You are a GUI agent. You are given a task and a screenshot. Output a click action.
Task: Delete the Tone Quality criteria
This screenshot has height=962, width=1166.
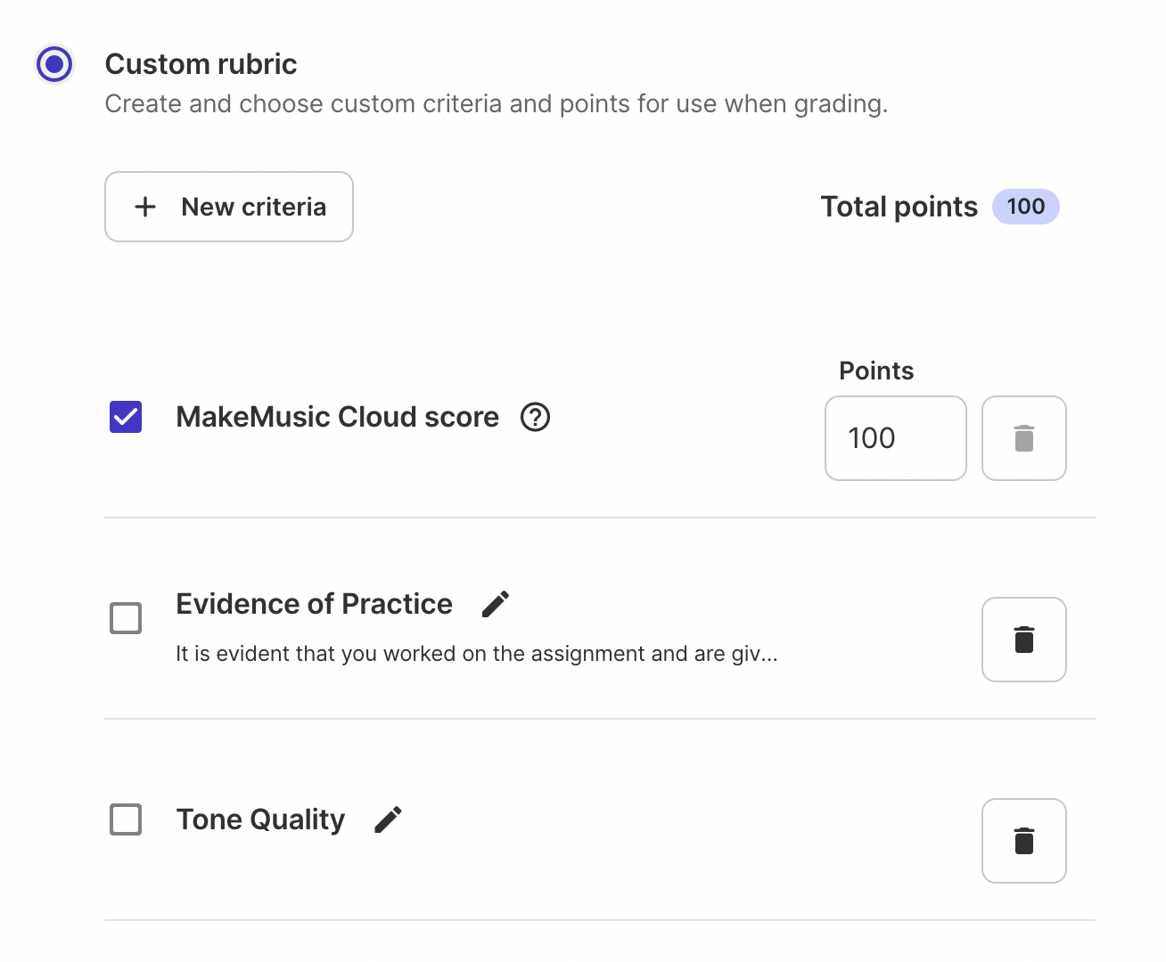click(1023, 841)
